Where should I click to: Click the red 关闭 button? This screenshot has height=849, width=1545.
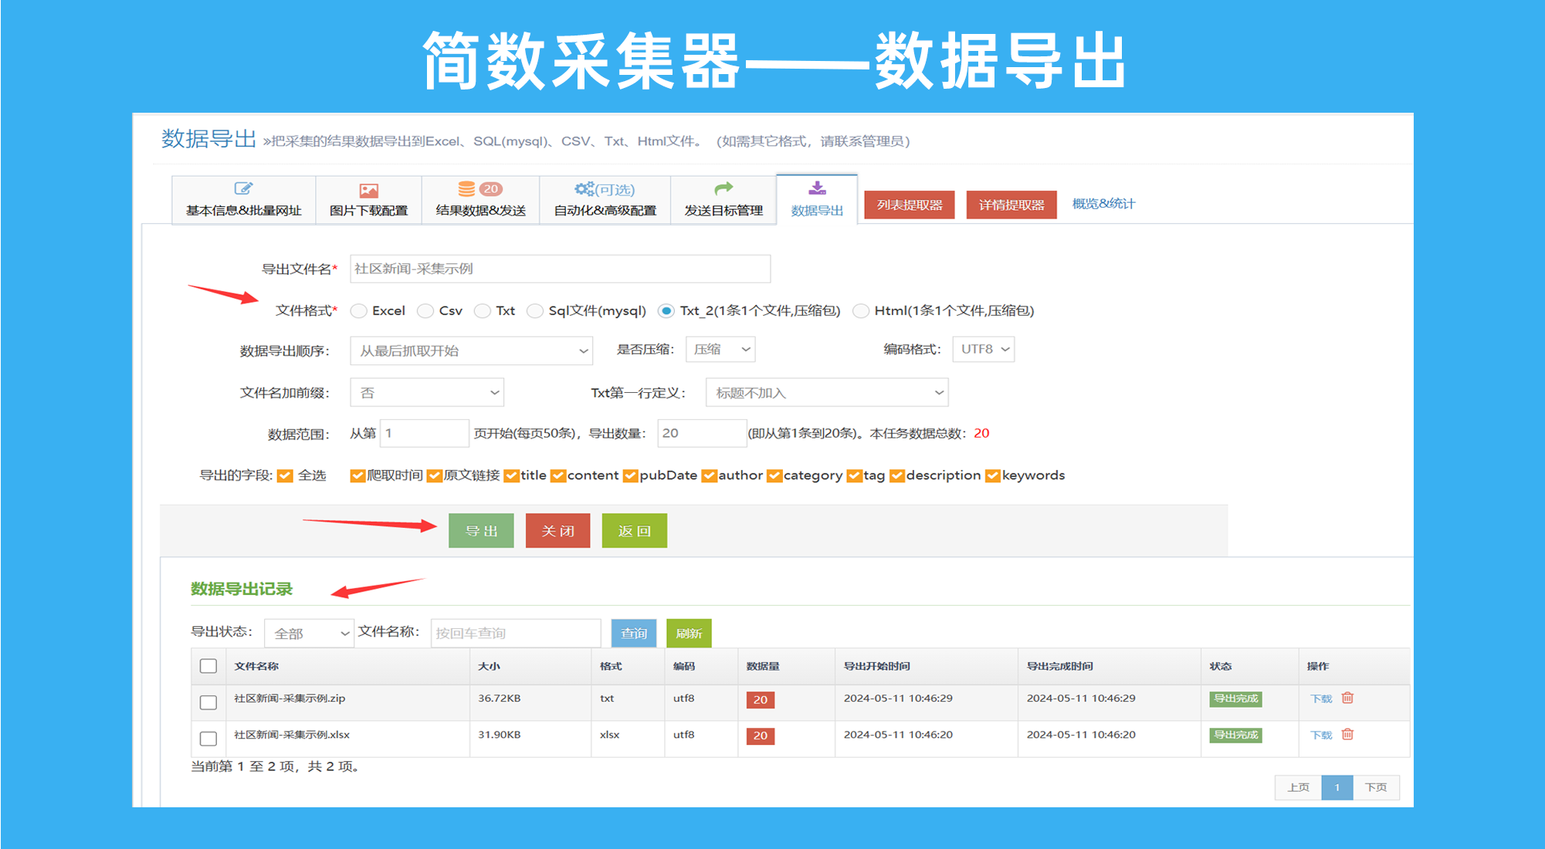pos(557,531)
